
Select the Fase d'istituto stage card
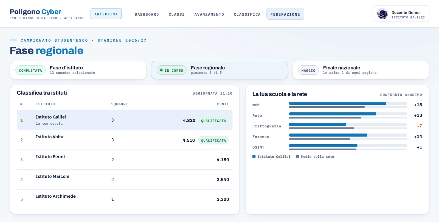78,70
